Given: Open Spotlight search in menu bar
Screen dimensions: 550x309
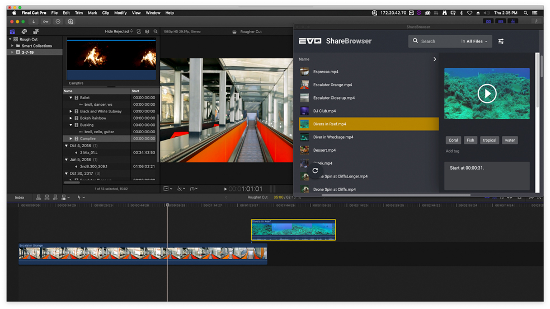Looking at the screenshot, I should (525, 13).
